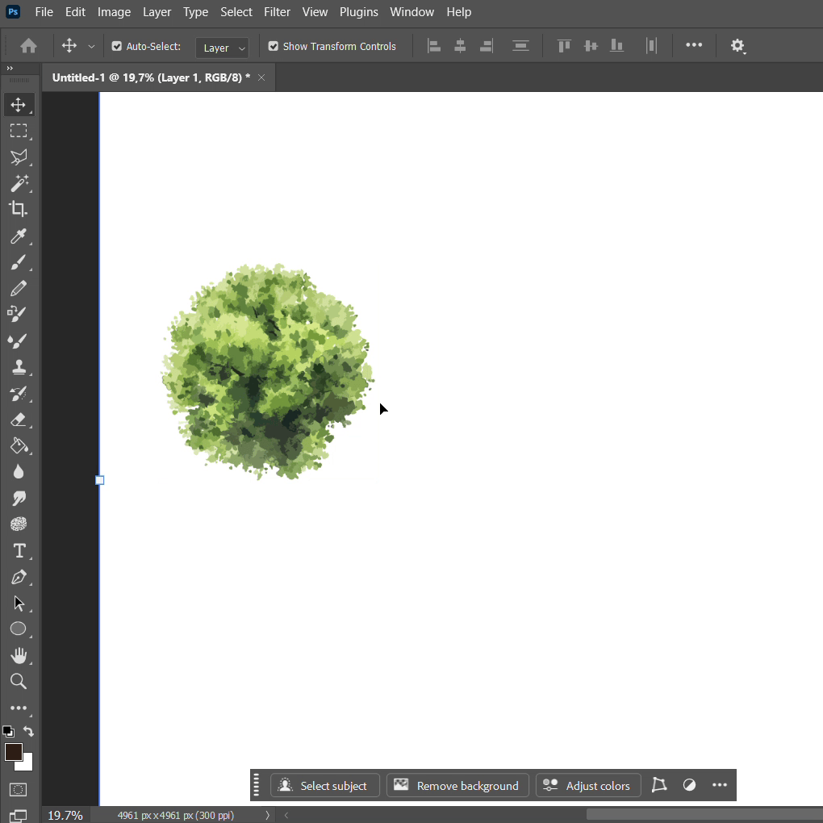The image size is (823, 823).
Task: Pick the Magic Wand tool
Action: point(19,183)
